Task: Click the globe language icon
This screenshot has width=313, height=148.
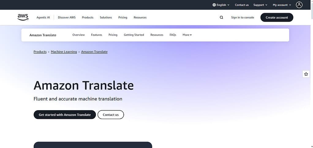Action: [214, 5]
